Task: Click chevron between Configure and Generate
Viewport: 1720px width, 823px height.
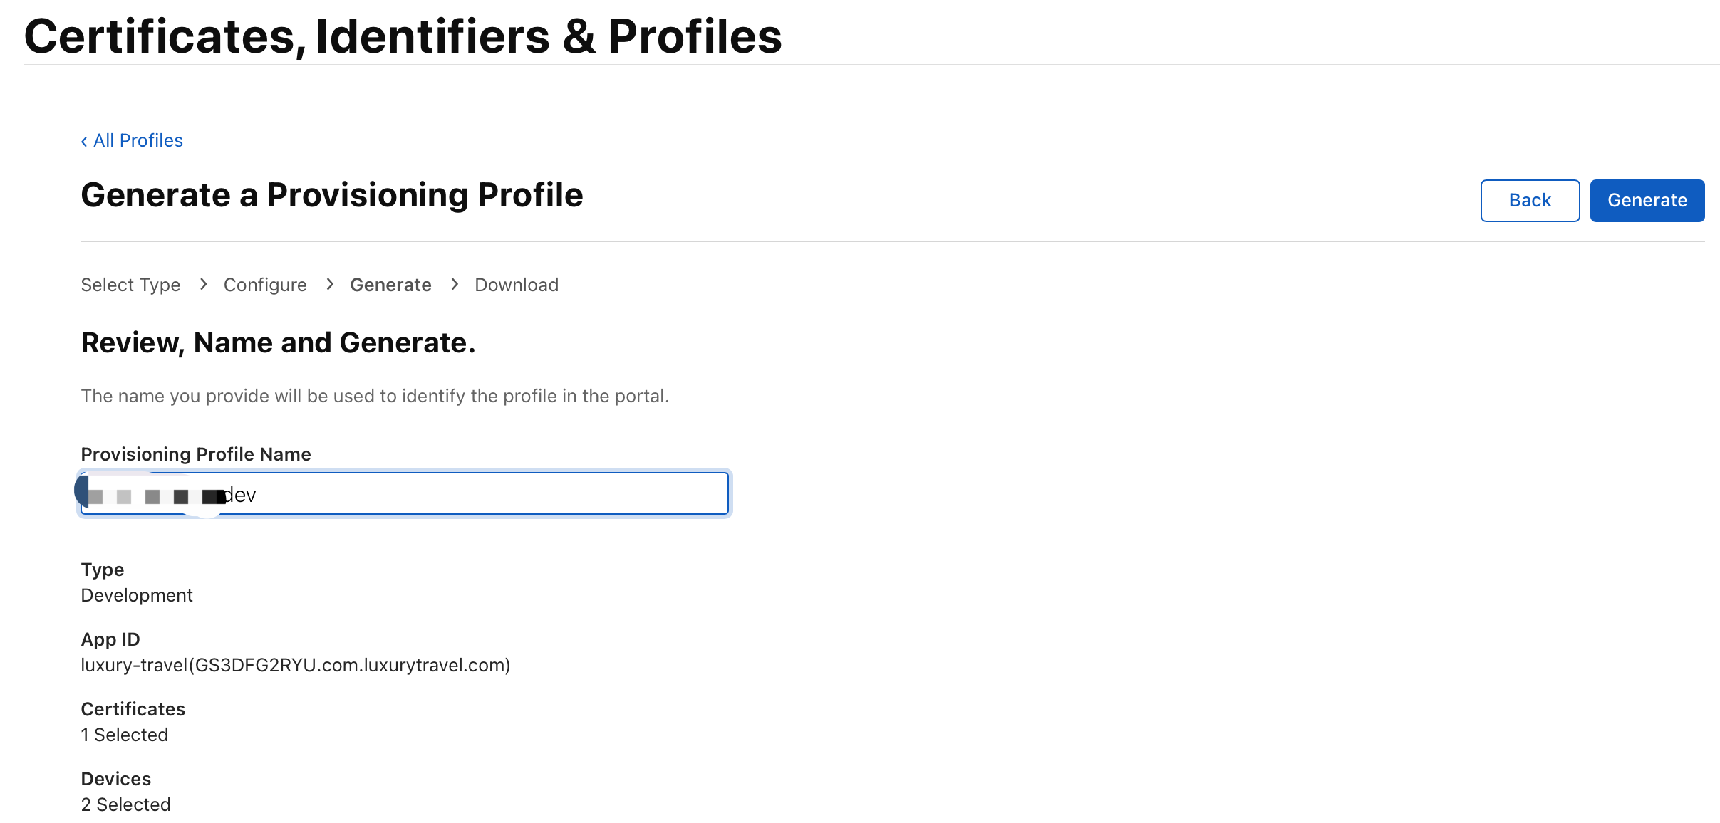Action: [x=329, y=285]
